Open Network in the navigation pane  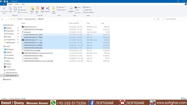pyautogui.click(x=8, y=80)
